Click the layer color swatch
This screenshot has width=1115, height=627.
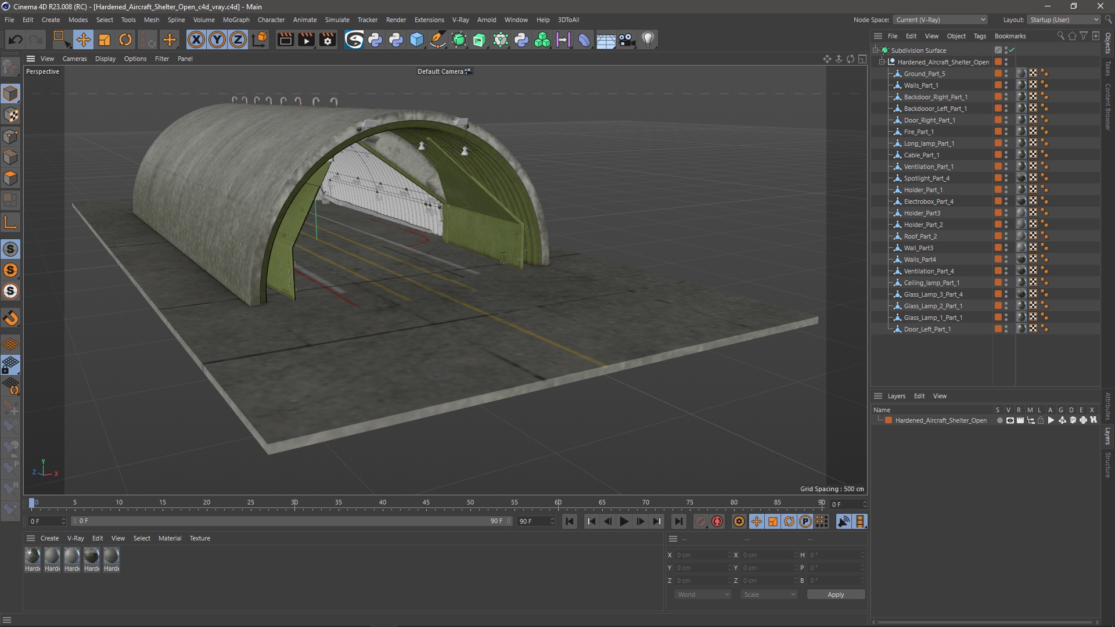889,420
